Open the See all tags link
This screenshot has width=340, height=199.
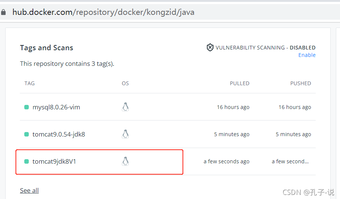[x=29, y=190]
